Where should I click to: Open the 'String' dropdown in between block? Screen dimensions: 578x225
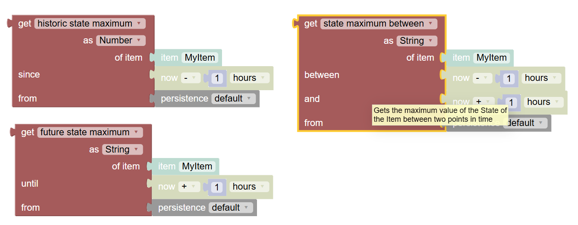[x=417, y=41]
